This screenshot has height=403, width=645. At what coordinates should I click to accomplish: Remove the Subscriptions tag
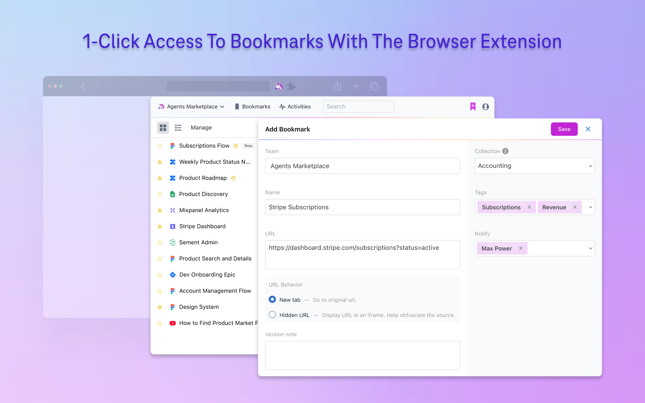529,207
